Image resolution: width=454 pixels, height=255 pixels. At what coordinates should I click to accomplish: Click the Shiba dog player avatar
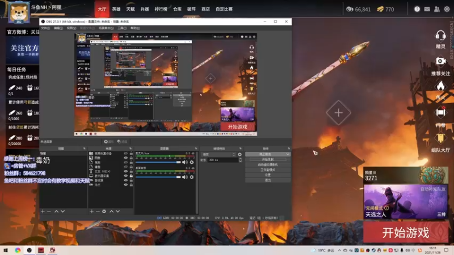click(19, 12)
